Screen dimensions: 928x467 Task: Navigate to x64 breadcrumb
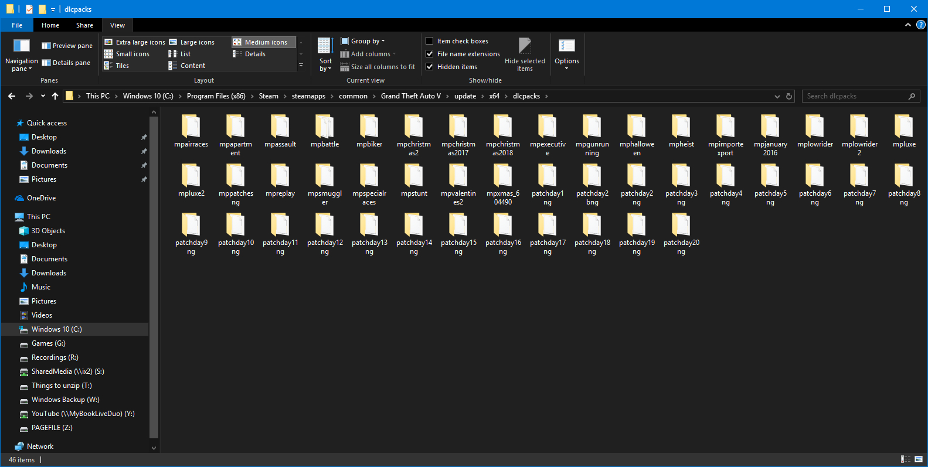point(494,96)
